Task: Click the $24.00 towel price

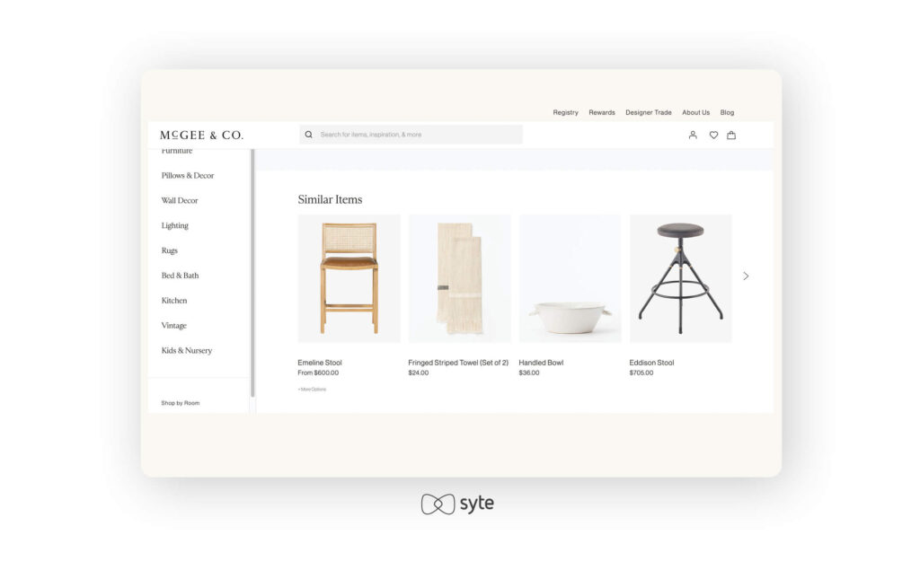Action: (x=419, y=373)
